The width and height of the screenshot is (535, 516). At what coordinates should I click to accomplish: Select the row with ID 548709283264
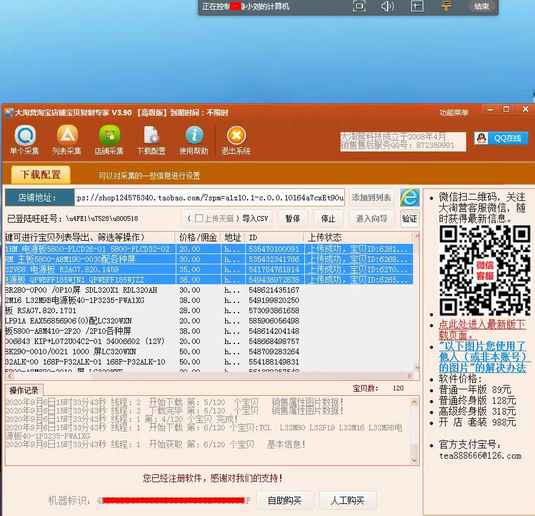[x=209, y=351]
